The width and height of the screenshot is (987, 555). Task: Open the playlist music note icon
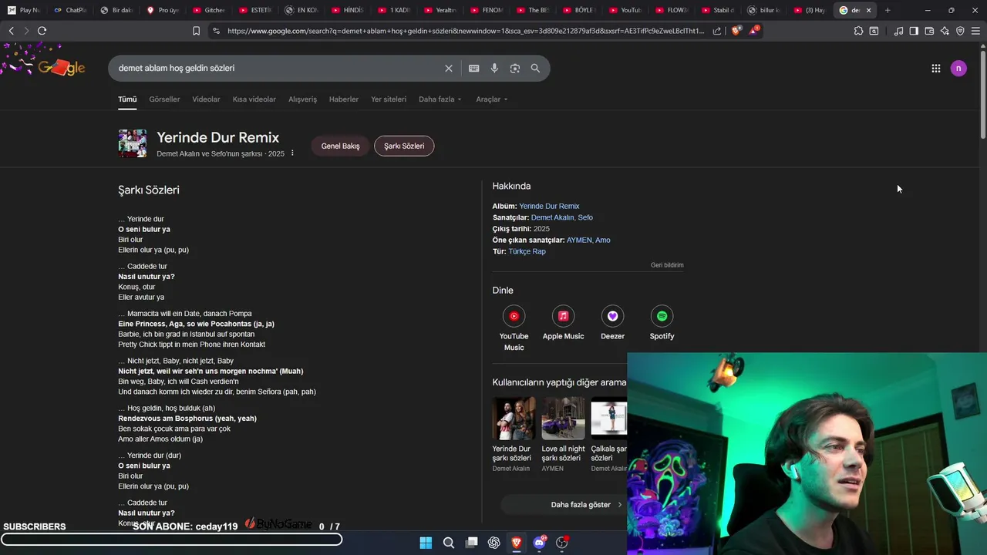pyautogui.click(x=898, y=31)
